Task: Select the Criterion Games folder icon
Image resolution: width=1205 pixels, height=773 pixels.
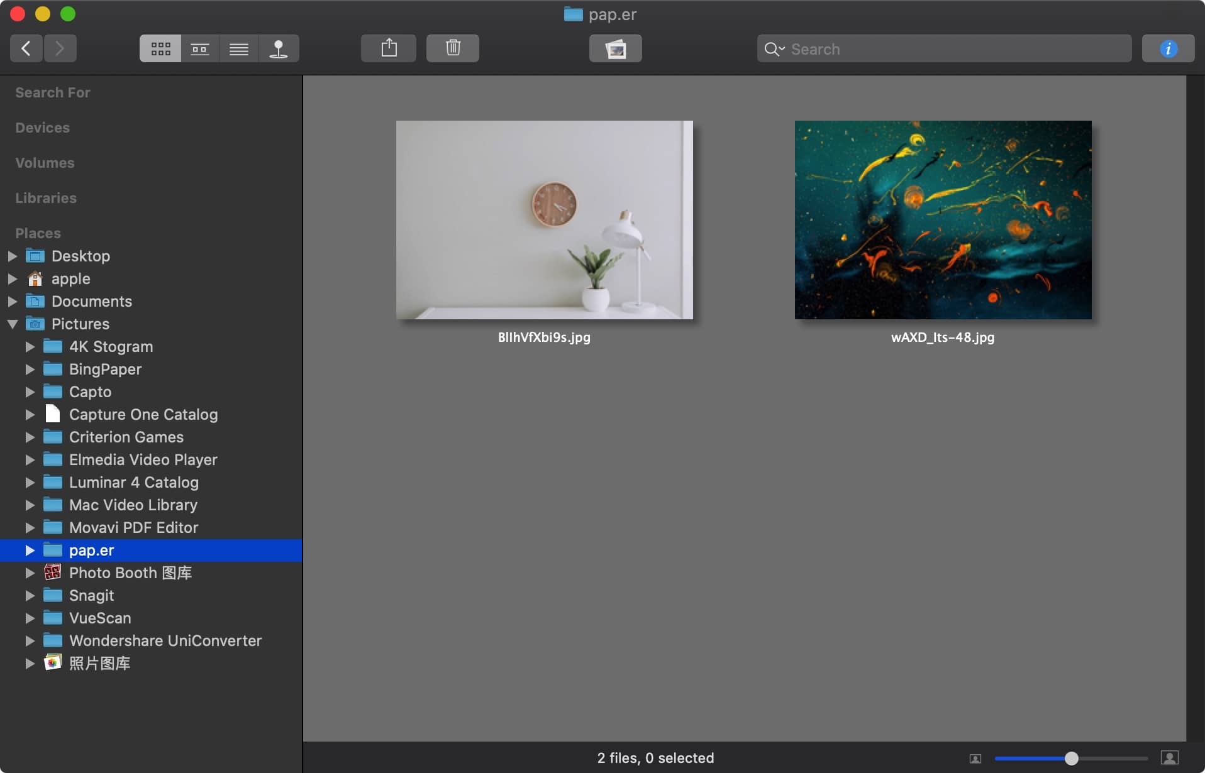Action: click(x=53, y=437)
